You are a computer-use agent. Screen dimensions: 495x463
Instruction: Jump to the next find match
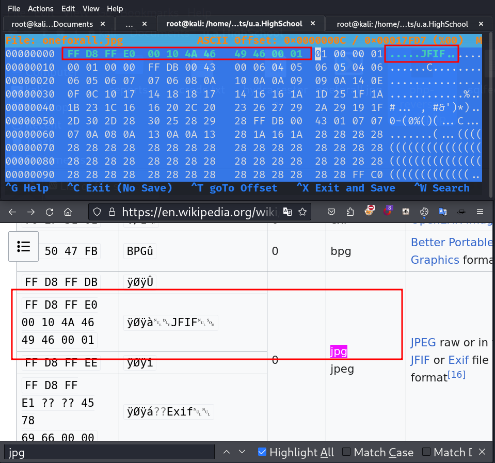point(242,452)
